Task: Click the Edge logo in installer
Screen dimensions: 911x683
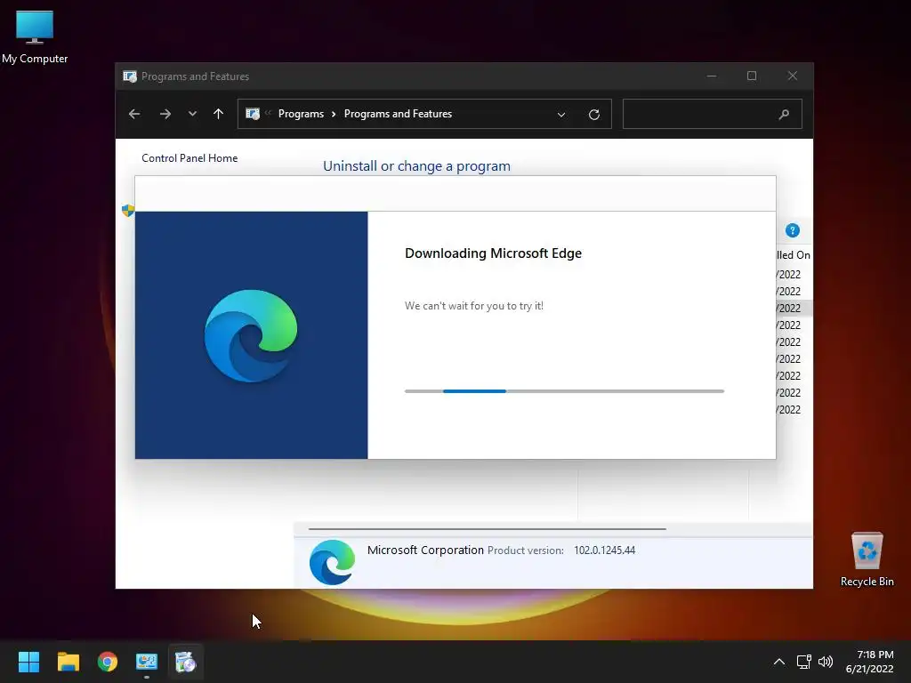Action: [251, 335]
